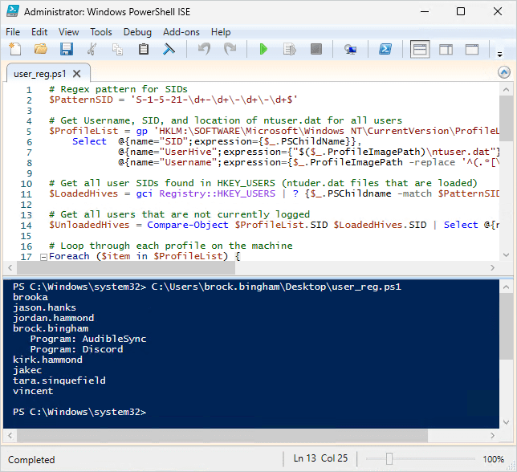Save the script with floppy disk icon
Screen dimensions: 517x472
(x=67, y=49)
